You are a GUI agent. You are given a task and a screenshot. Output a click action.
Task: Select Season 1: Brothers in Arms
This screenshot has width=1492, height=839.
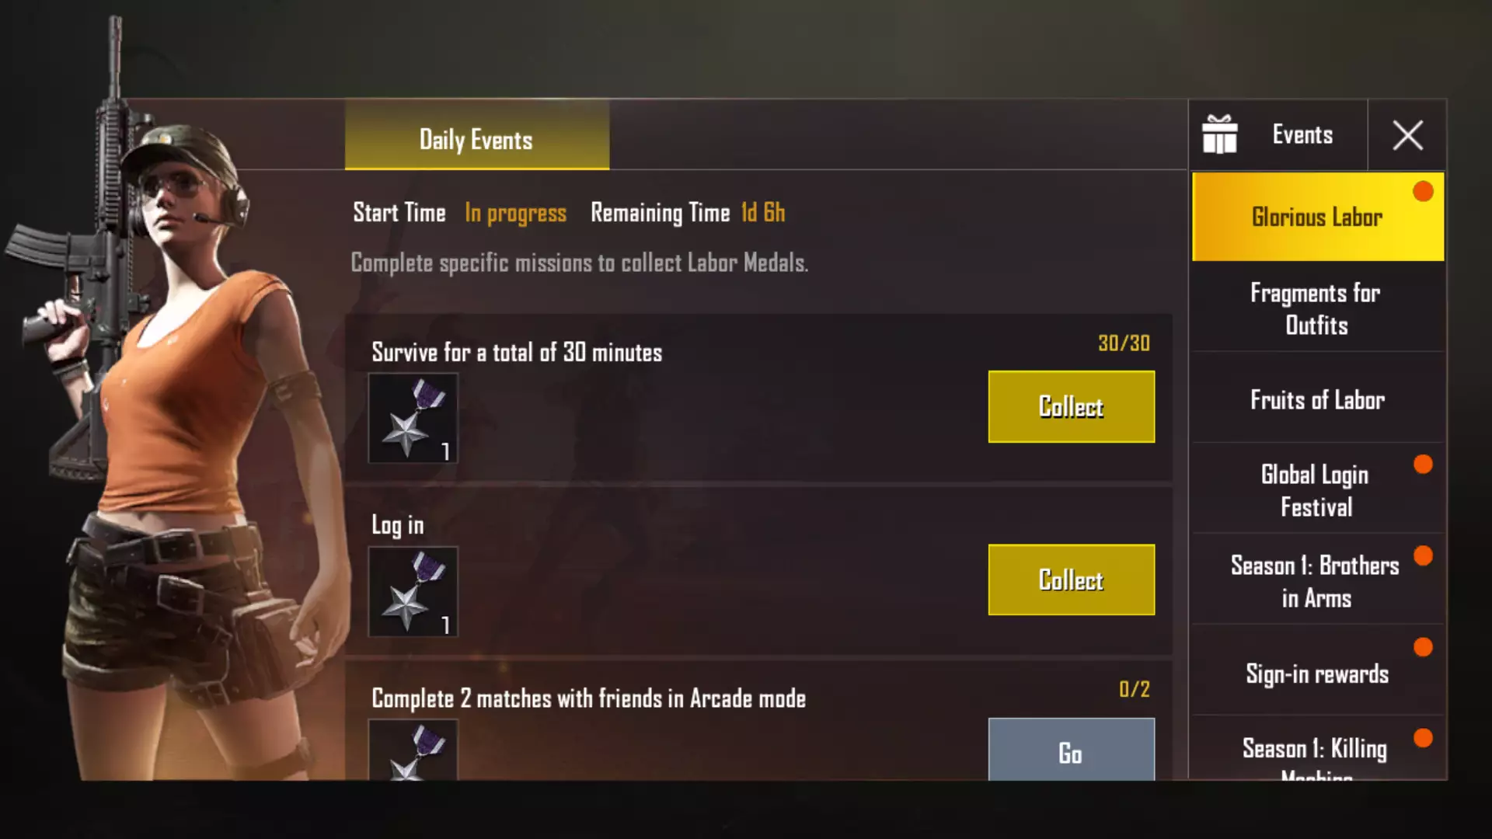point(1318,581)
